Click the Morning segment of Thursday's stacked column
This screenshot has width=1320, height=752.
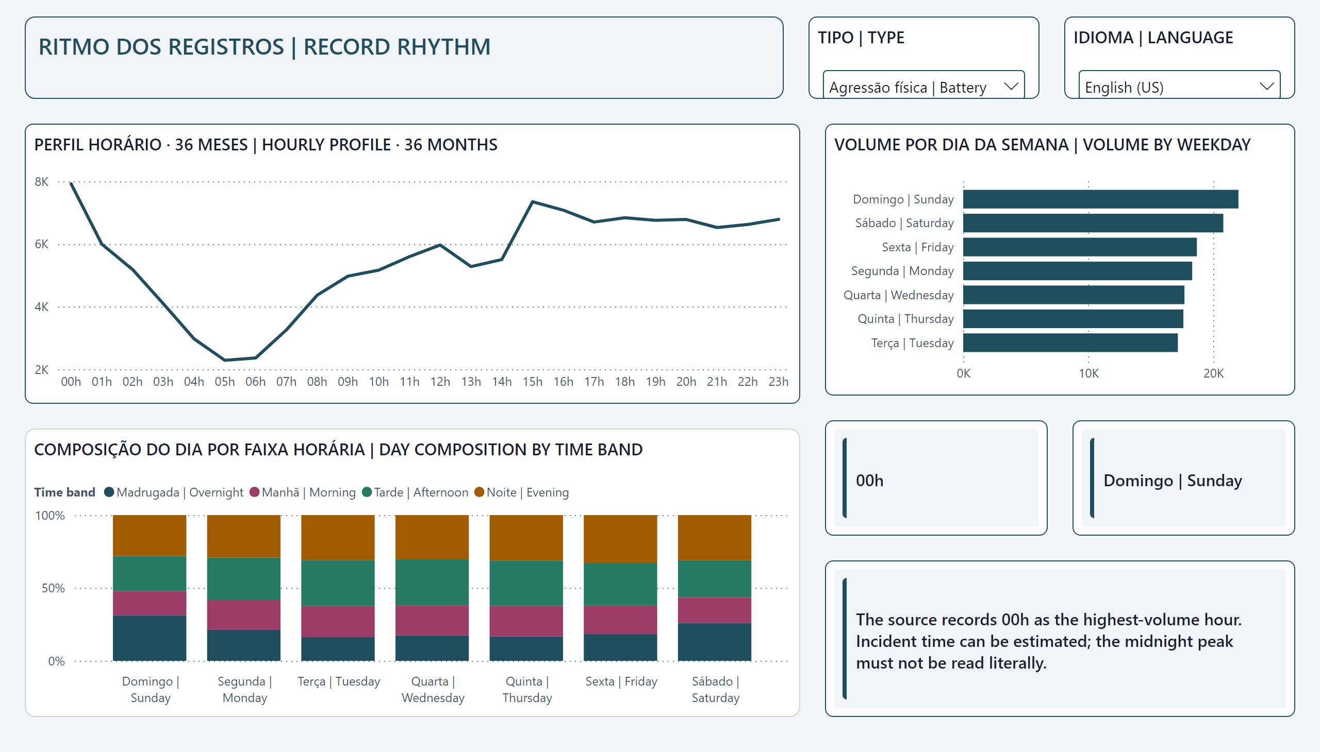[x=526, y=621]
